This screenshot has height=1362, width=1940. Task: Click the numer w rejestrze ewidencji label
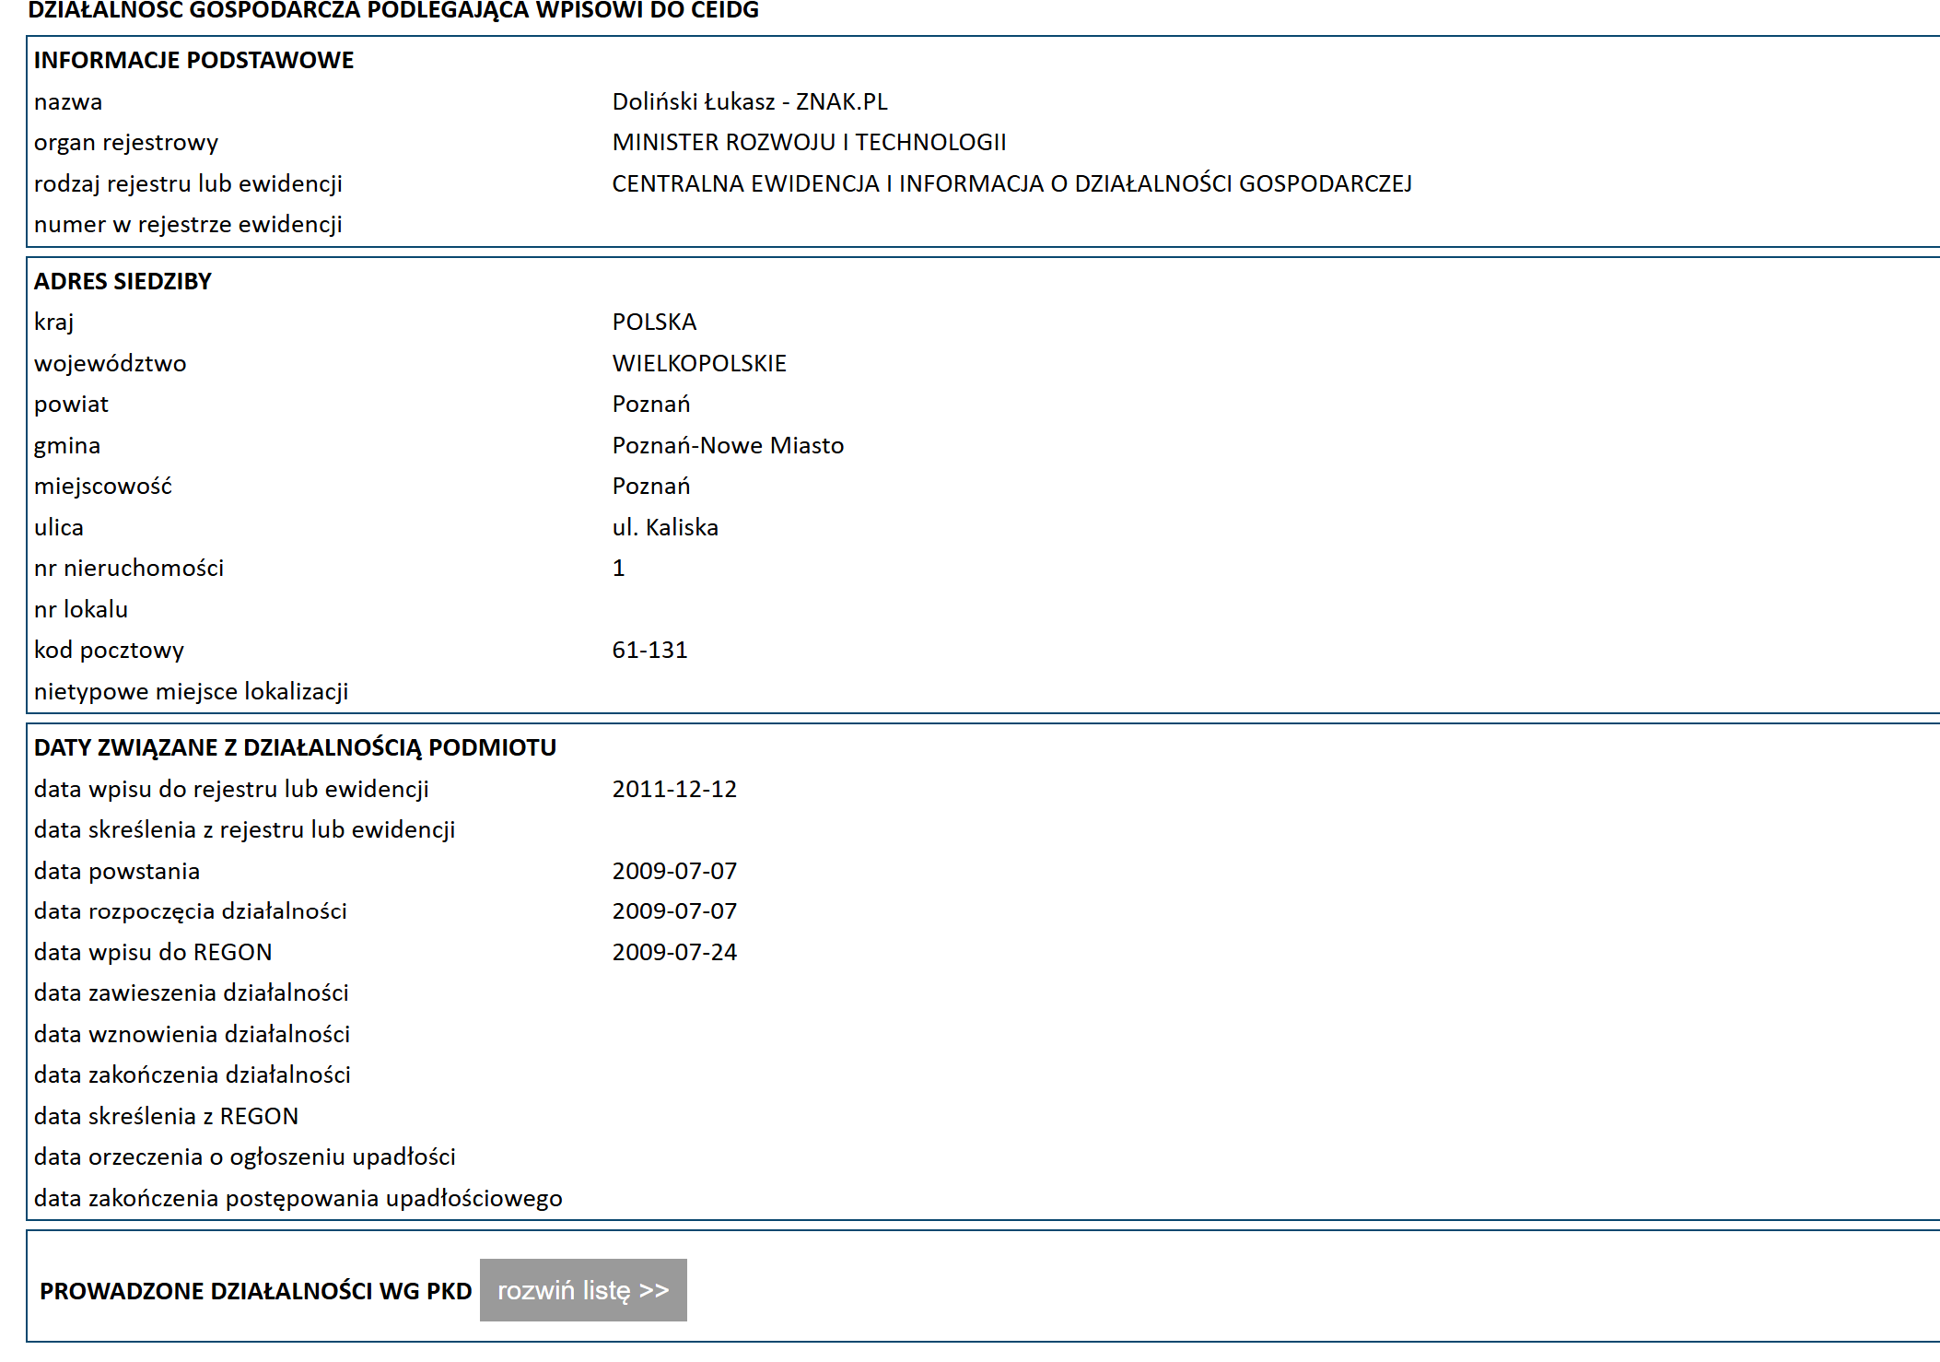tap(188, 225)
